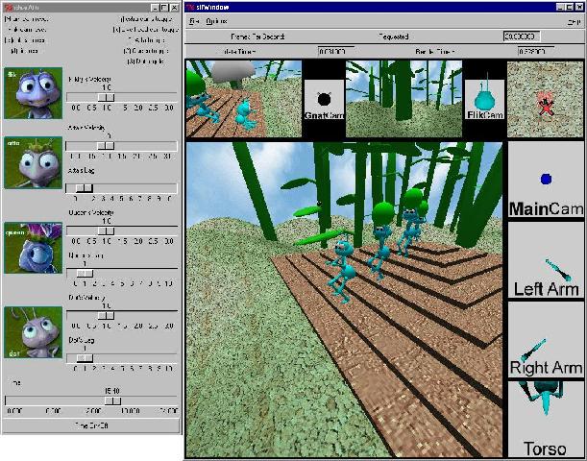Click the Queen character portrait

(33, 248)
